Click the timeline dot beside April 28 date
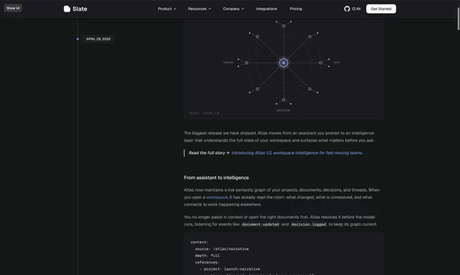Viewport: 460px width, 275px height. (78, 39)
